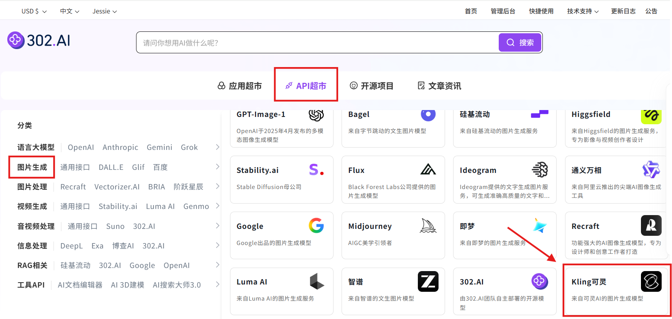Click the Flux triangle logo
Screen dimensions: 672x319
tap(428, 169)
